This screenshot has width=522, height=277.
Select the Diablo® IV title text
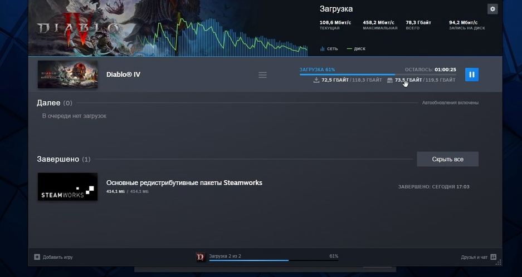pyautogui.click(x=123, y=74)
